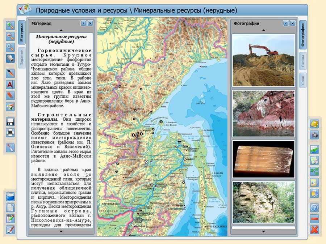Open the document page icon
Screen dimensions: 326x244
[x=10, y=208]
